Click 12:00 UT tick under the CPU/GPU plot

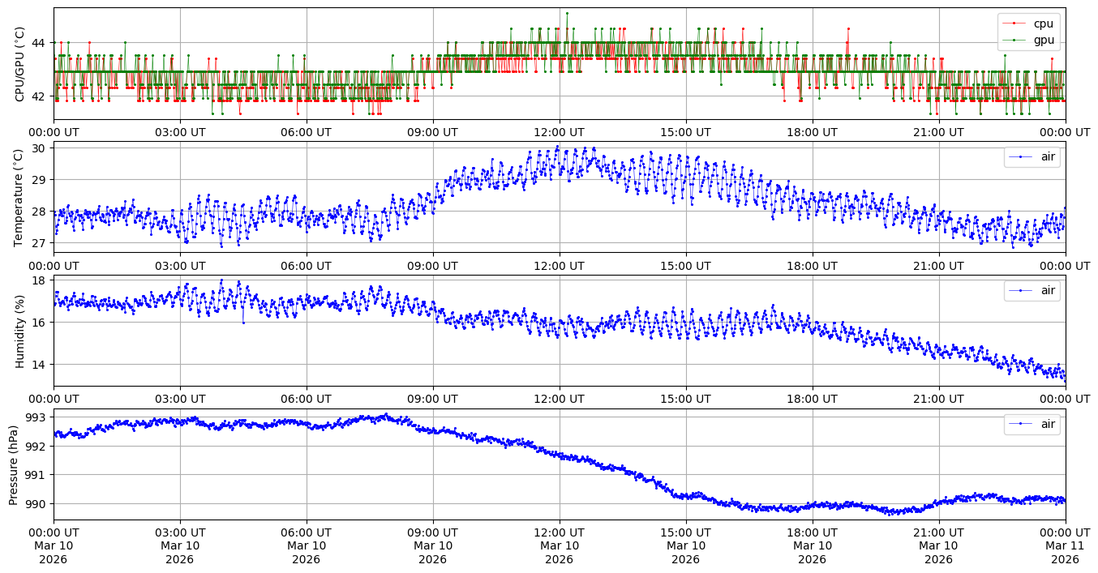(x=559, y=132)
